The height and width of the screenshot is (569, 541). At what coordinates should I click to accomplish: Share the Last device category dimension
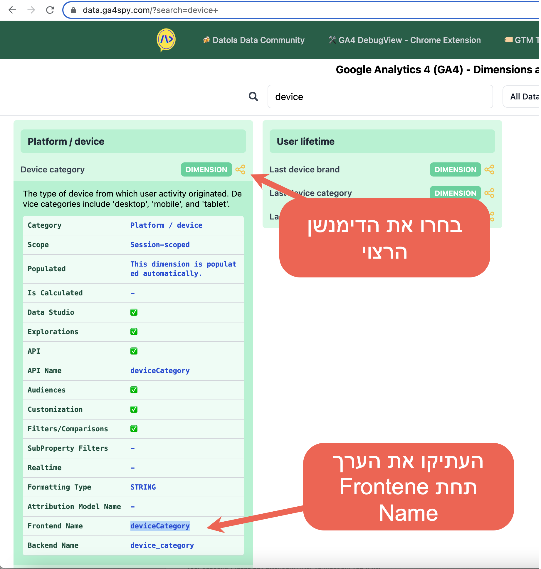pyautogui.click(x=489, y=193)
